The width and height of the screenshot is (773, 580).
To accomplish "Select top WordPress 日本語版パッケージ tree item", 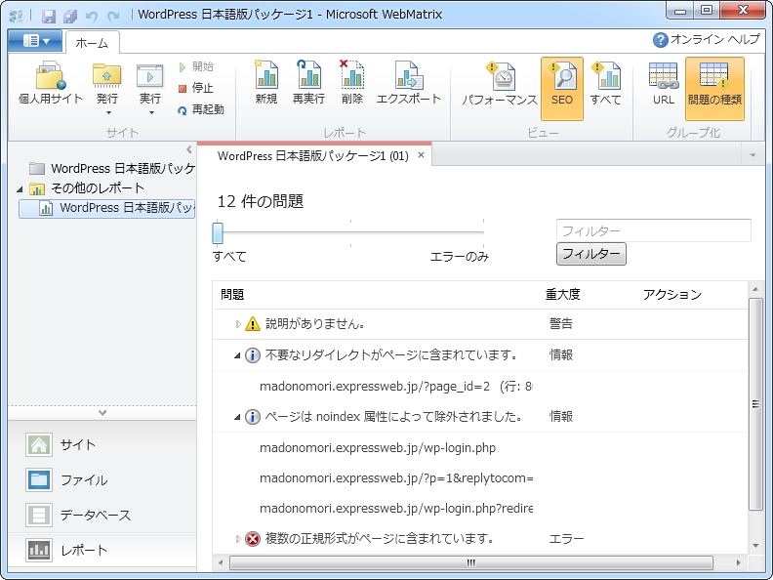I will pyautogui.click(x=112, y=169).
